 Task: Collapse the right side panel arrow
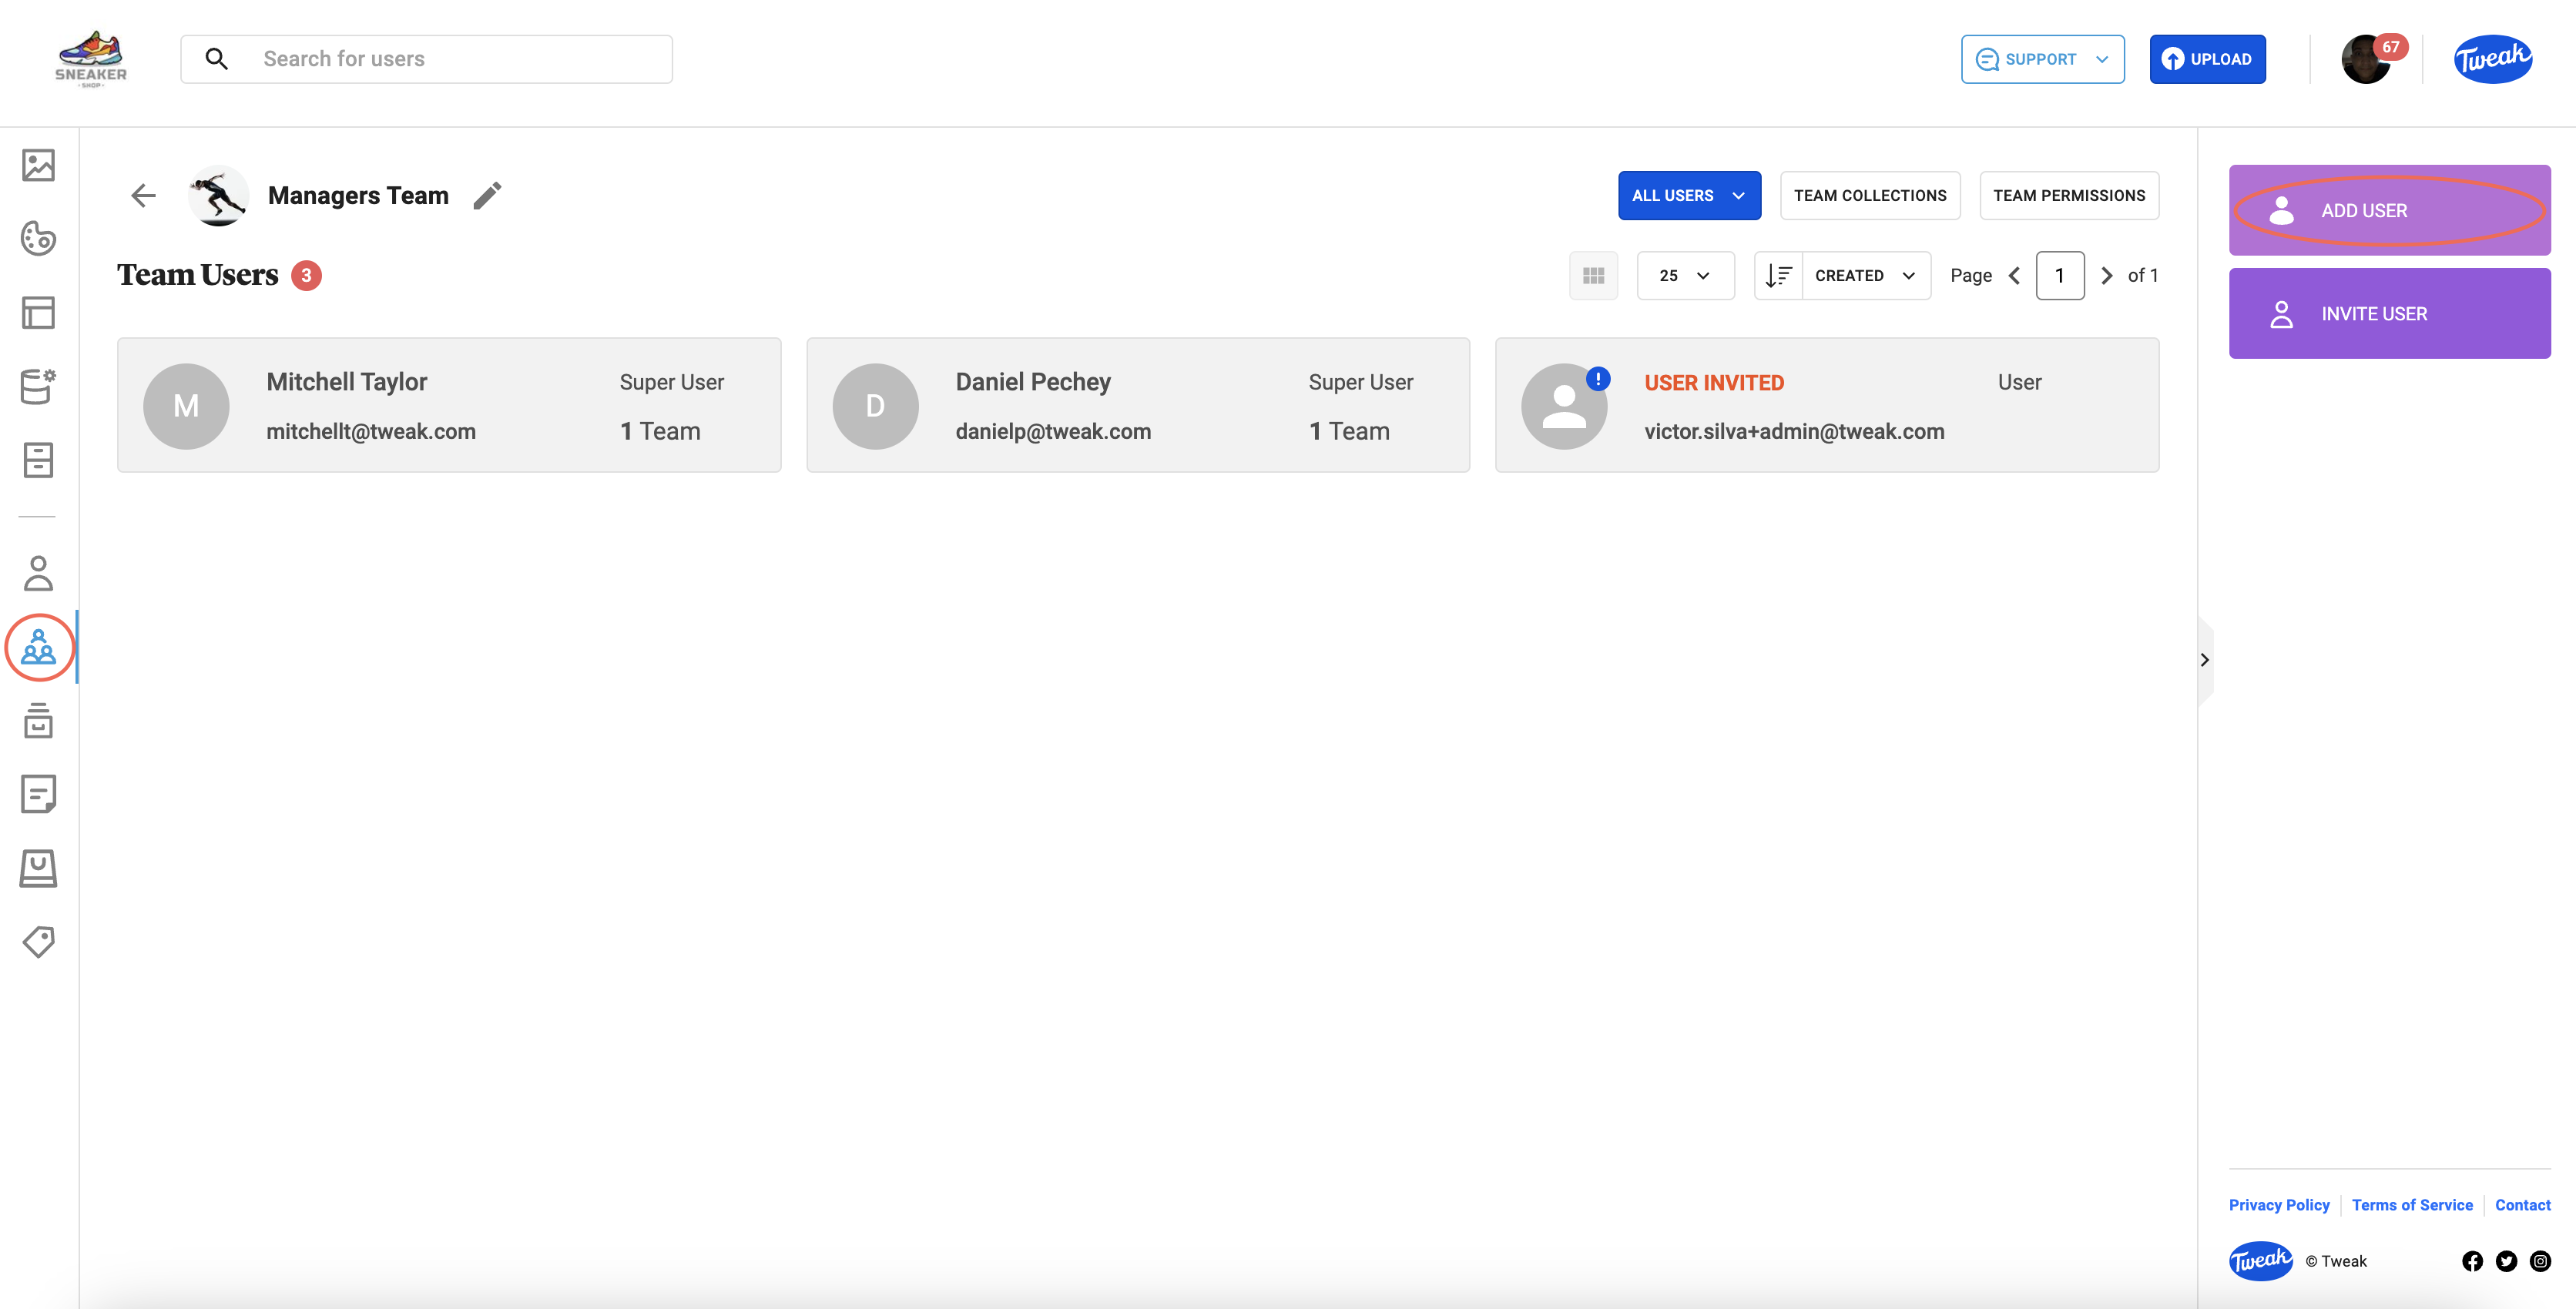2204,659
